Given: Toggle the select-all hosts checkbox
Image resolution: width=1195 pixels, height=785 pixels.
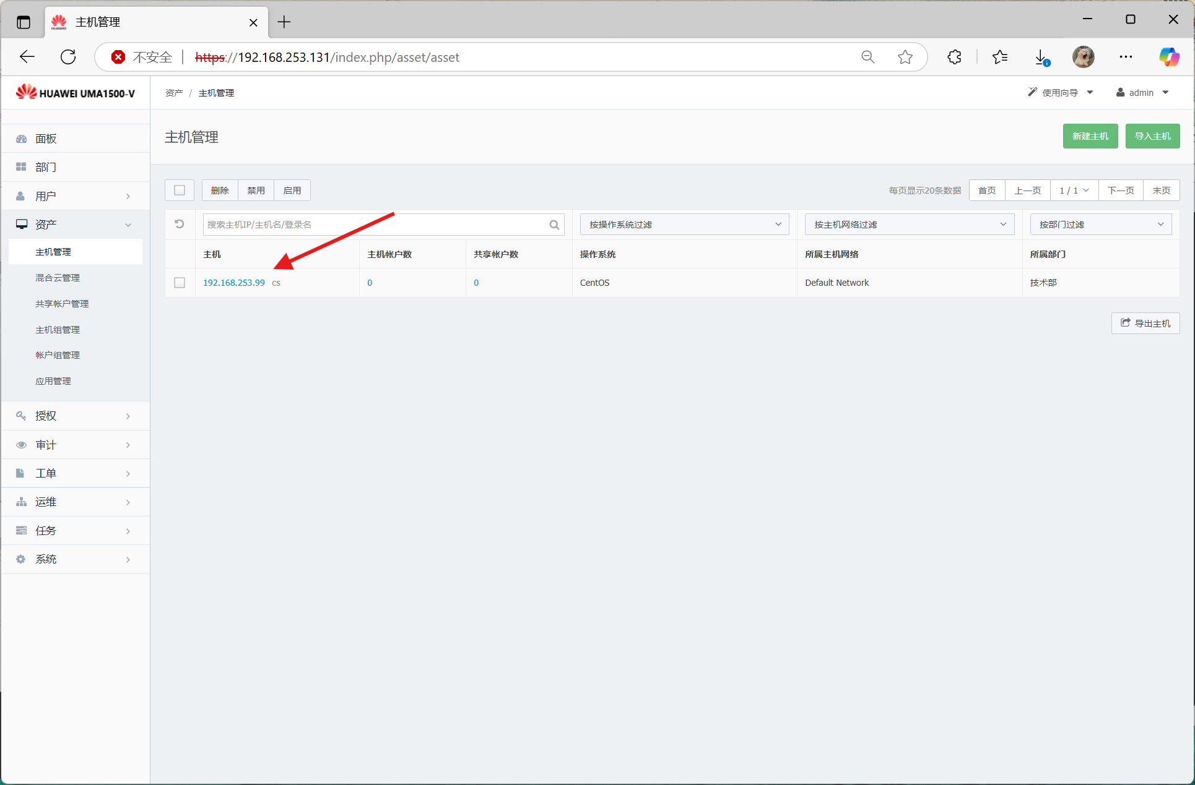Looking at the screenshot, I should [x=180, y=190].
